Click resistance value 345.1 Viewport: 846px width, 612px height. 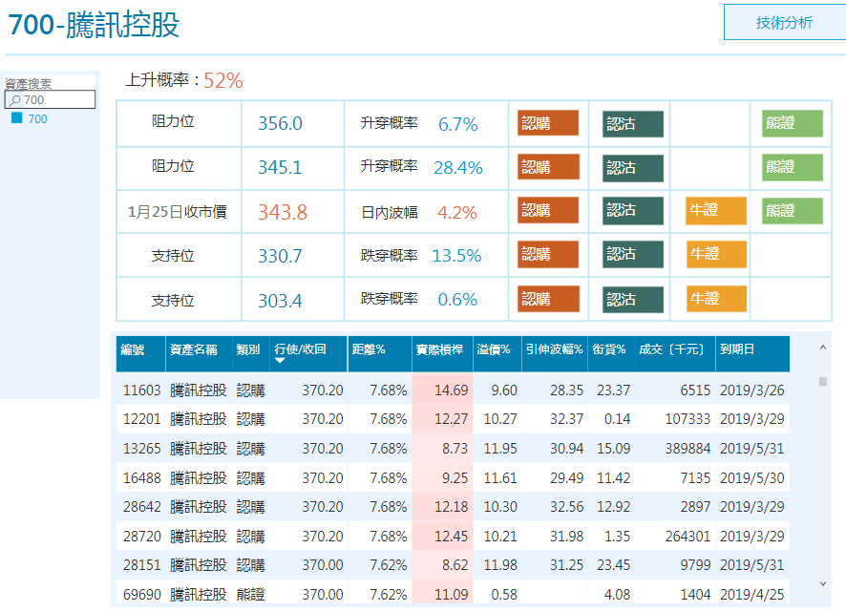(280, 167)
